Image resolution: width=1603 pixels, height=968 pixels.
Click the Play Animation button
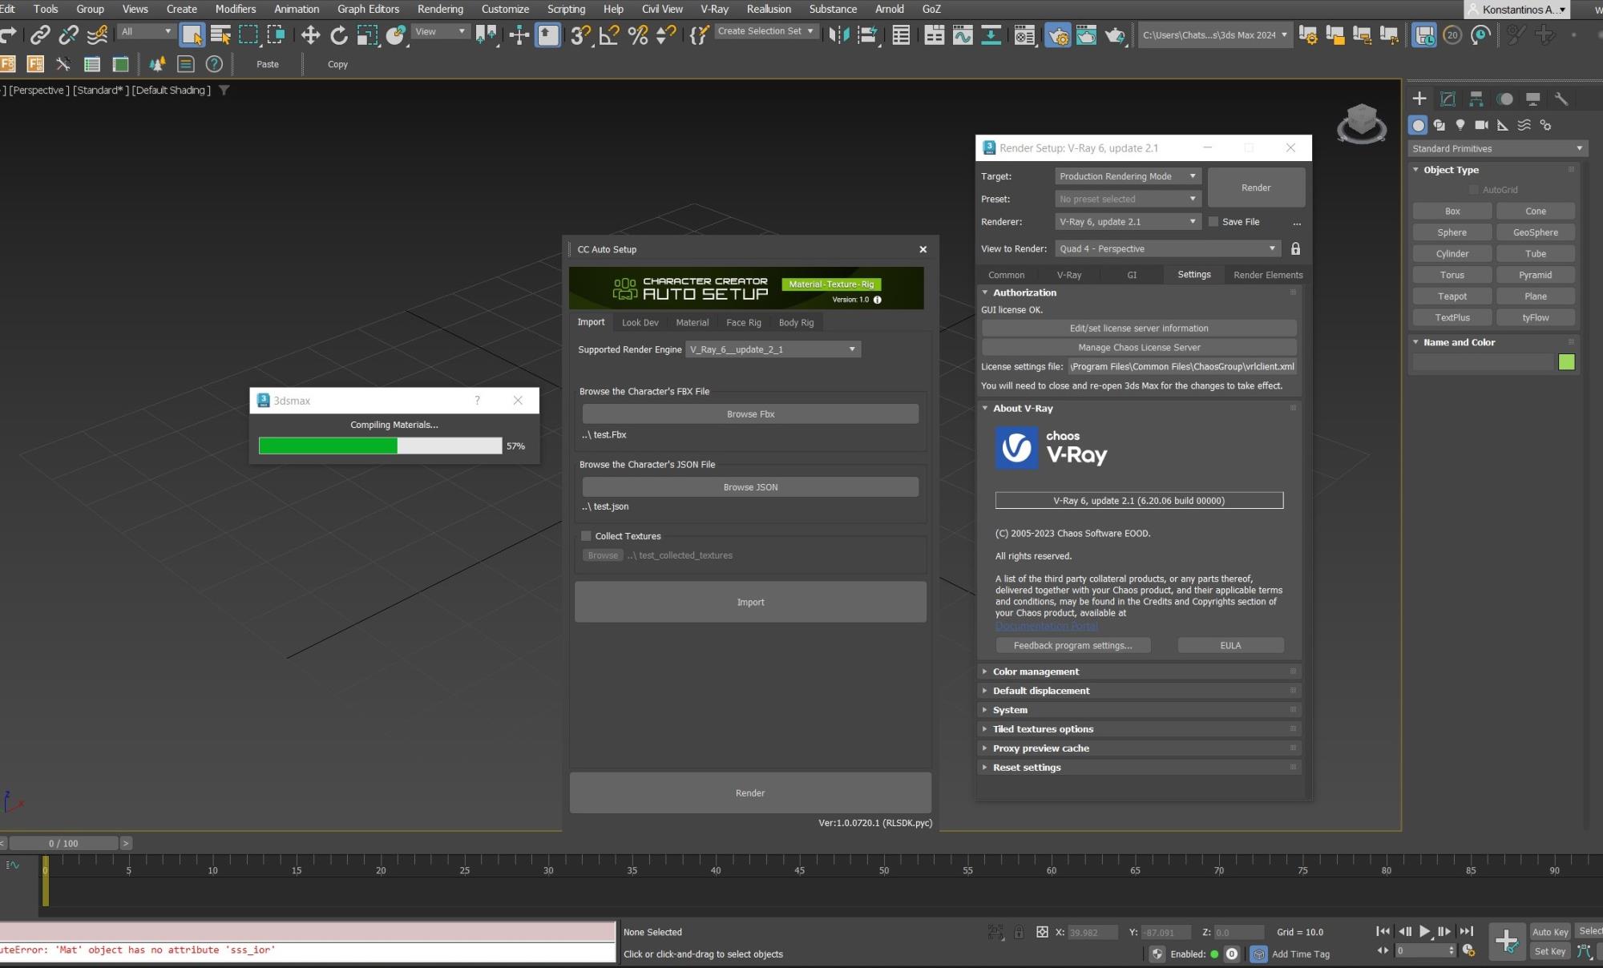coord(1424,931)
